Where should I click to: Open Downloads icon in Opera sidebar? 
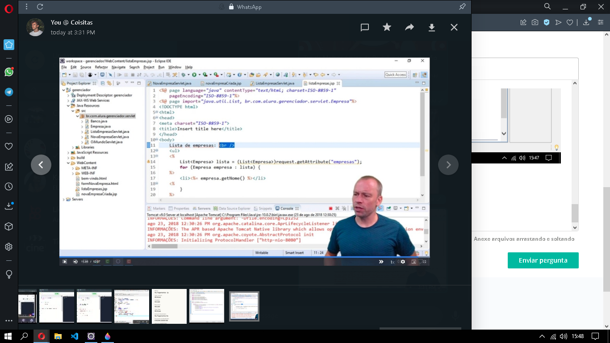(9, 206)
